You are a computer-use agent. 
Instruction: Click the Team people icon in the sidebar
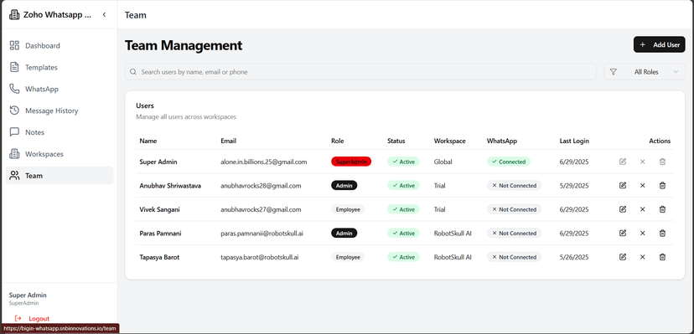14,176
